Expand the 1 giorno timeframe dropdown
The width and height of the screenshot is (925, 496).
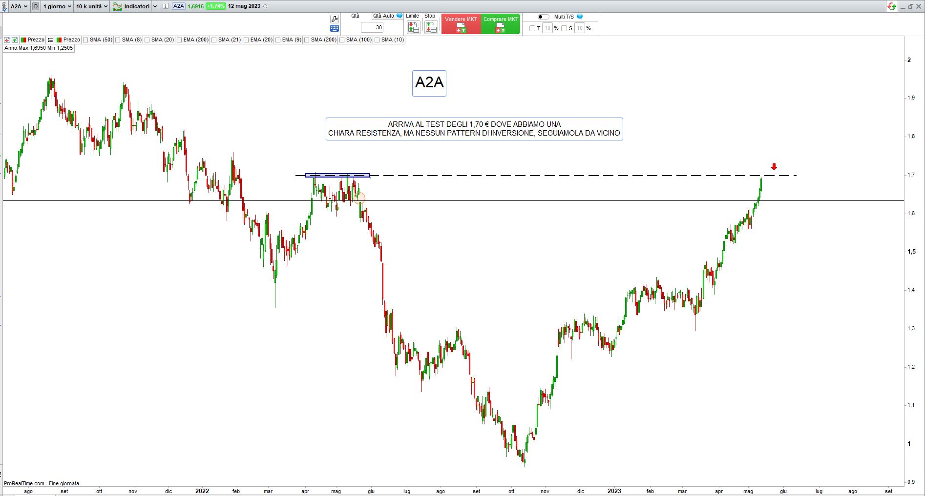point(57,6)
